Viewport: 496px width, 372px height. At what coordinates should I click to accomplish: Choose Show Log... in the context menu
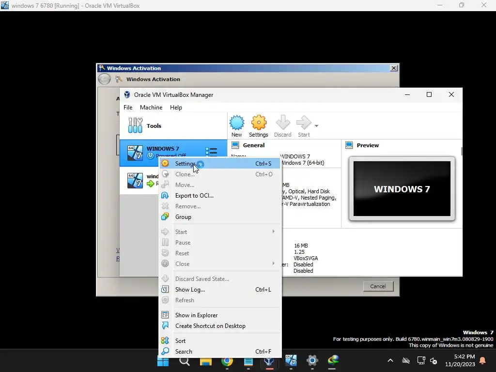[x=219, y=290]
